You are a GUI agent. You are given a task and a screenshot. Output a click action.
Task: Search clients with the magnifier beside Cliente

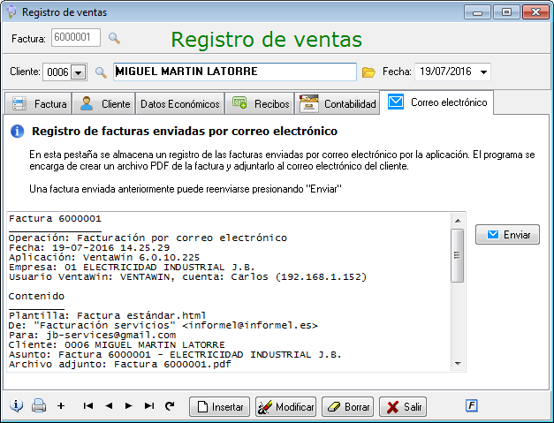(101, 72)
